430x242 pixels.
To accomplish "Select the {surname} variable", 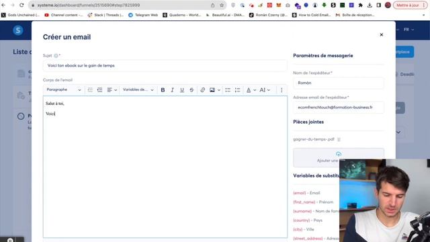I will 302,211.
